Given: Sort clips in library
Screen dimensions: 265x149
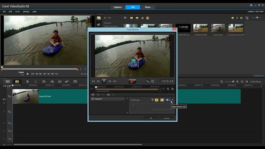Looking at the screenshot, I should [x=247, y=18].
